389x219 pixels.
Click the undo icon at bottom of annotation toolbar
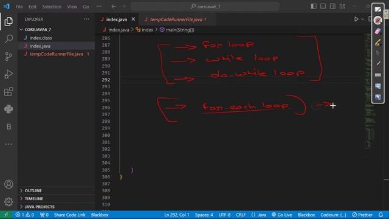coord(377,97)
